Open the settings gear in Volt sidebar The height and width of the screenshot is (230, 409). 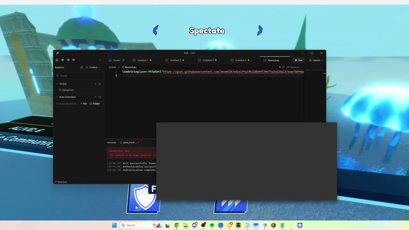pyautogui.click(x=73, y=60)
